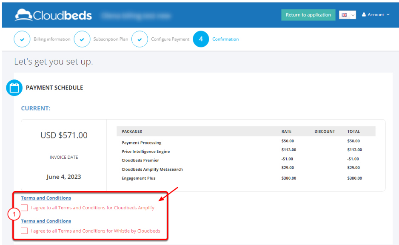Click the Subscription Plan checkmark circle
399x245 pixels.
coord(82,39)
